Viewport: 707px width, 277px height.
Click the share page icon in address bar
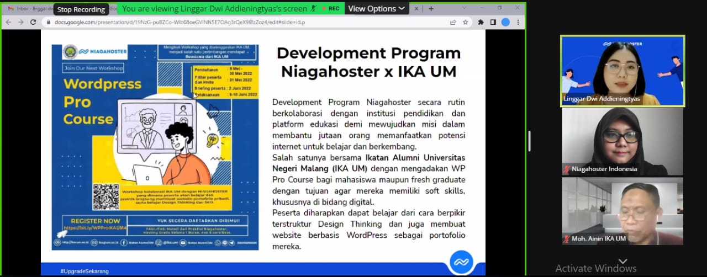453,22
